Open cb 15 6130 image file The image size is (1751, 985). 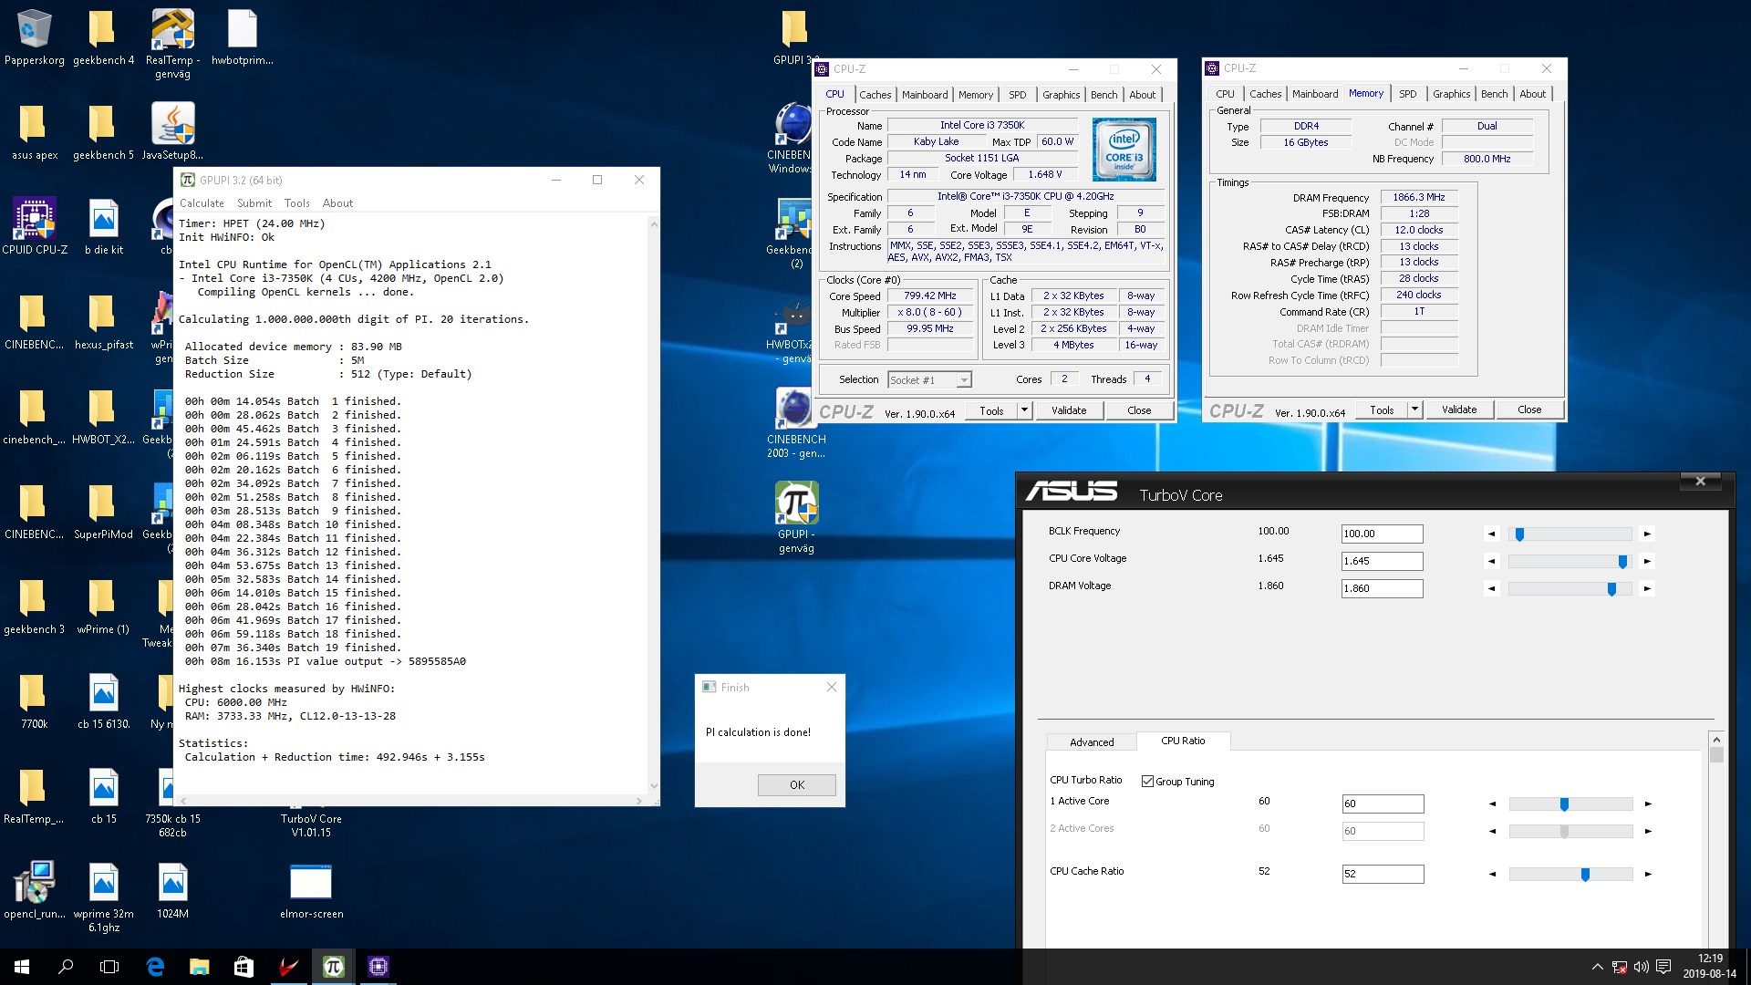103,702
